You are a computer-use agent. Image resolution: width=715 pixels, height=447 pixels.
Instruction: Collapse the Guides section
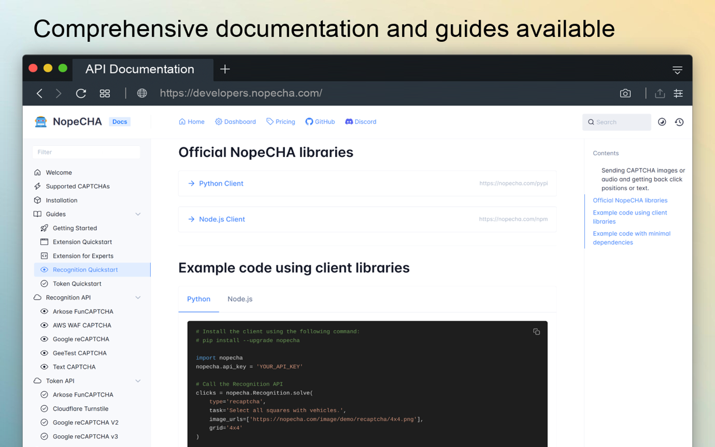[x=137, y=214]
